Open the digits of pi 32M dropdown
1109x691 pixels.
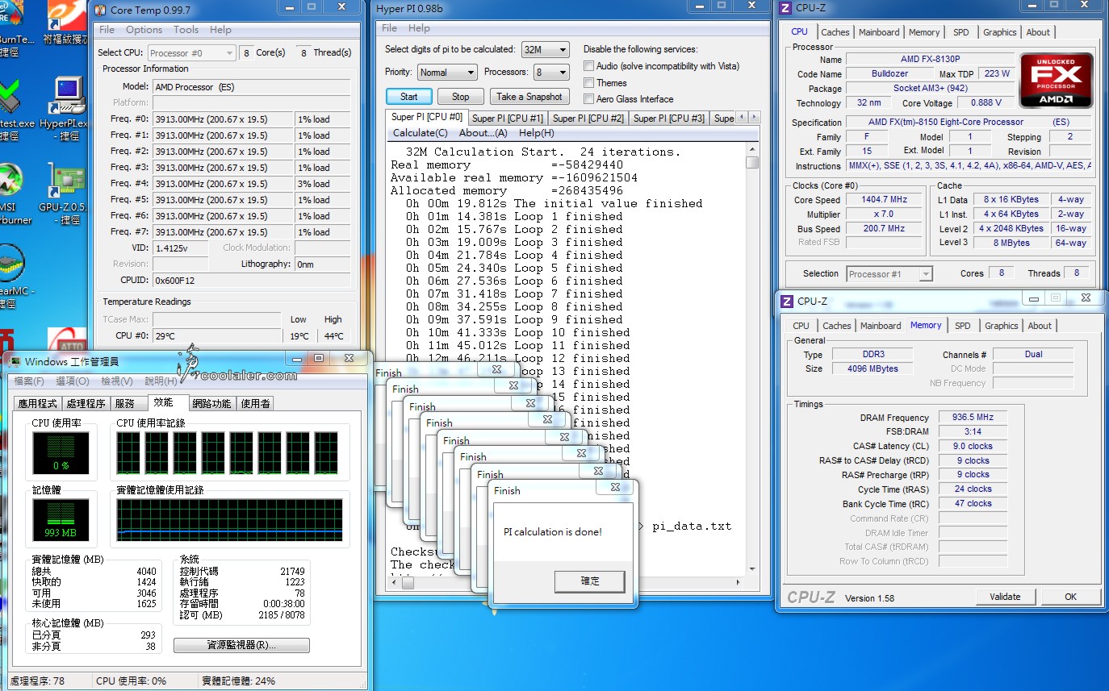[546, 49]
